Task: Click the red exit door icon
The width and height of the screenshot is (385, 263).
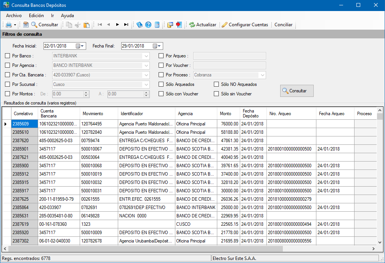Action: point(179,25)
